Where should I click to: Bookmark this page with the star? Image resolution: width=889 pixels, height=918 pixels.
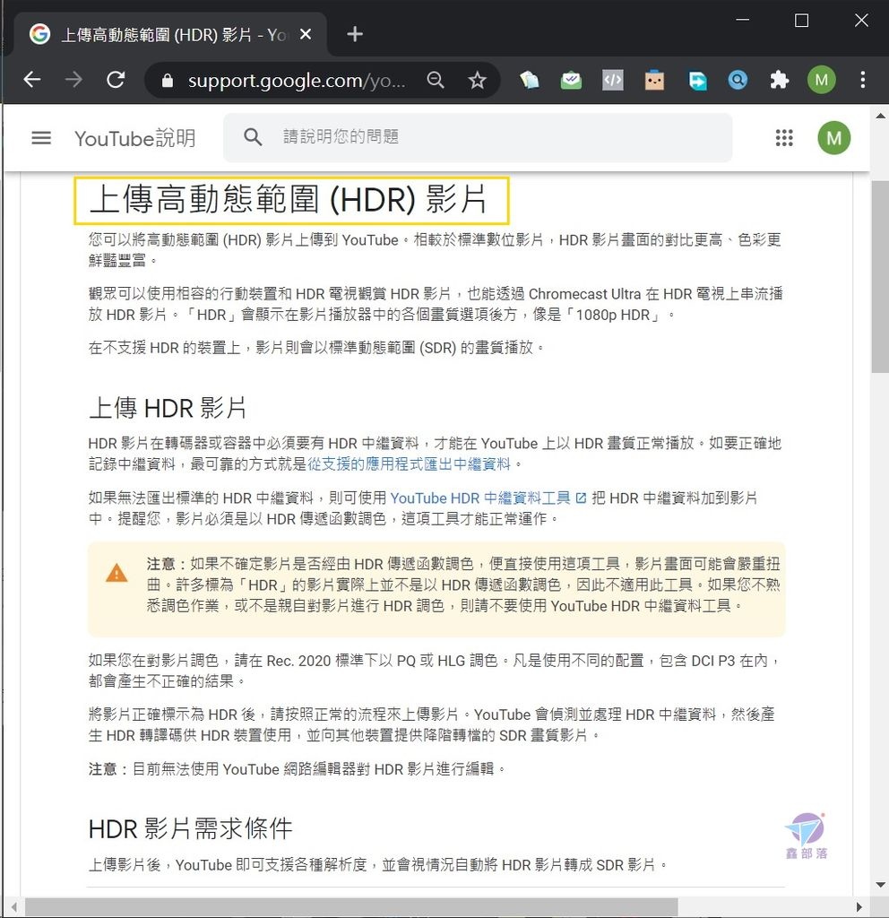click(x=478, y=80)
